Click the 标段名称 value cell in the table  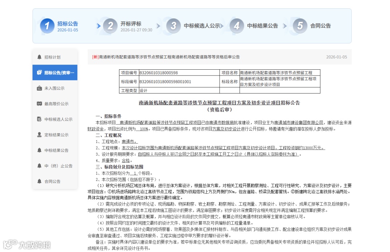pos(280,82)
